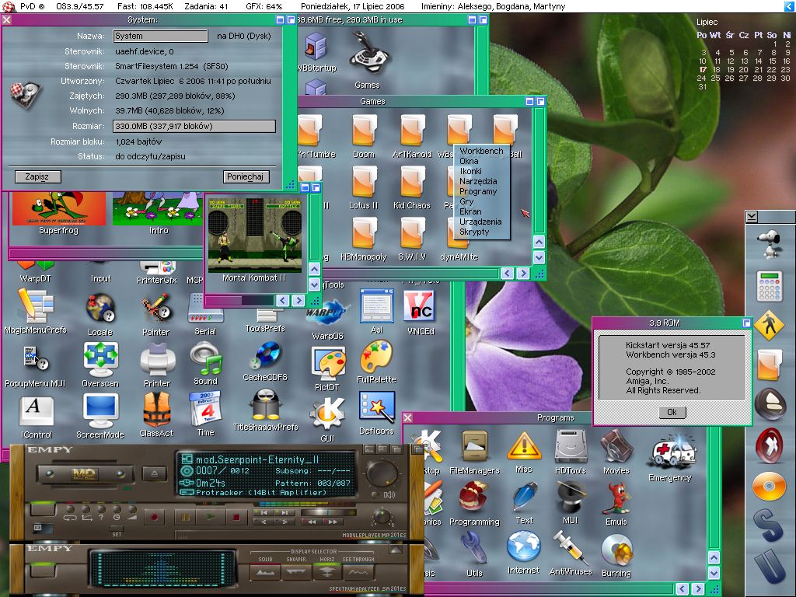796x597 pixels.
Task: Adjust the module player volume knob
Action: pyautogui.click(x=382, y=473)
